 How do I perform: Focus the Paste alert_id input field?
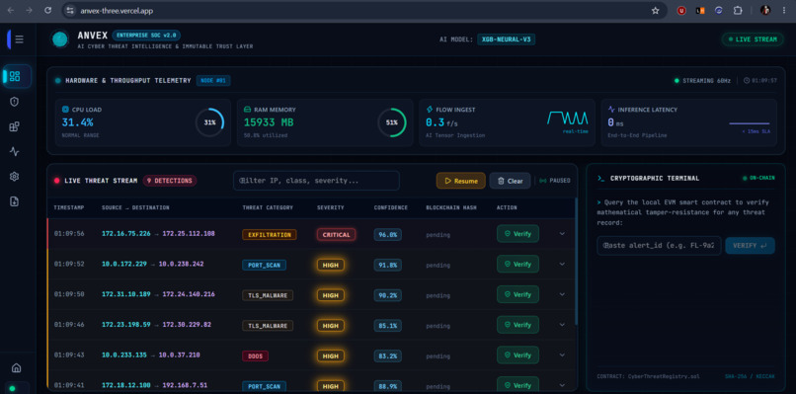coord(659,245)
